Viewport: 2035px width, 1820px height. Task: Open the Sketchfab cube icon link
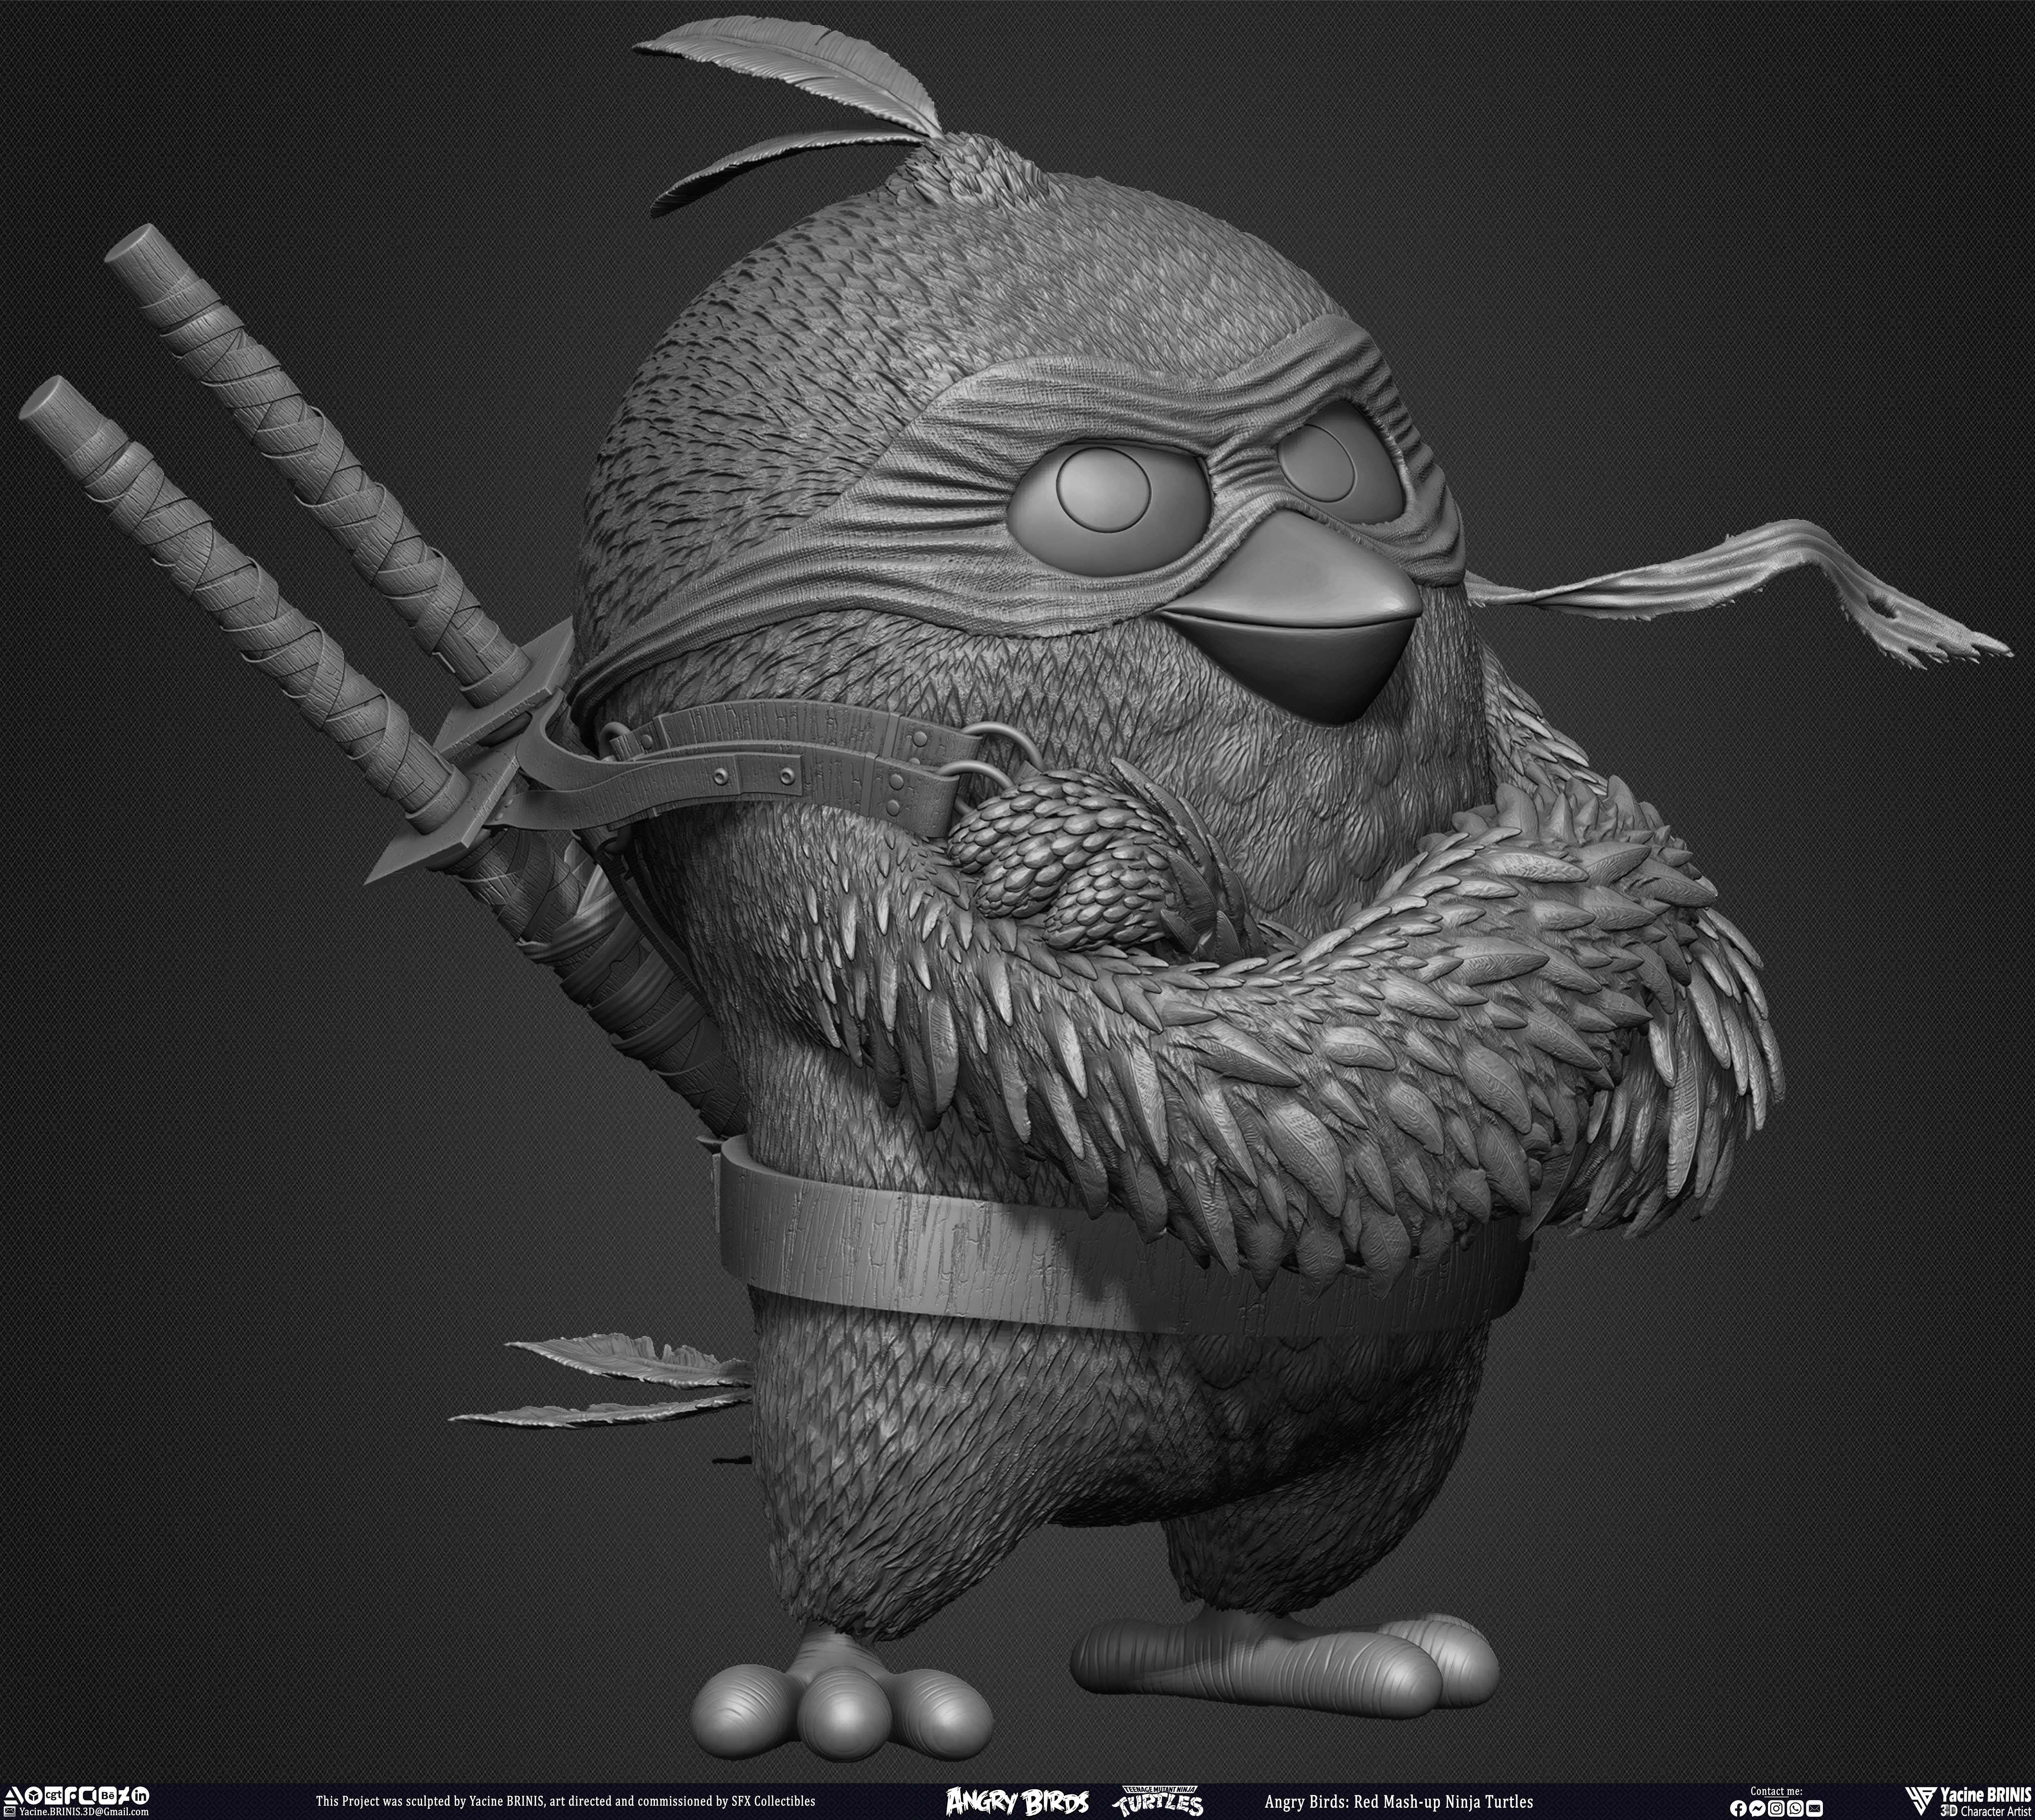(34, 1796)
